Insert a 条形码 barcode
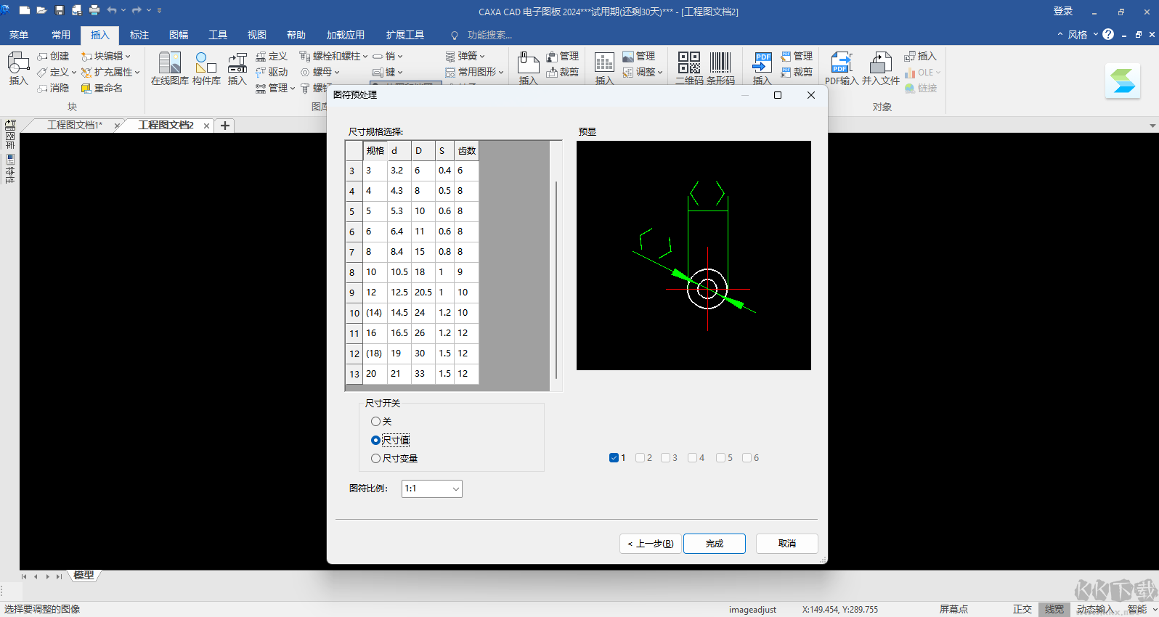1159x617 pixels. tap(720, 68)
